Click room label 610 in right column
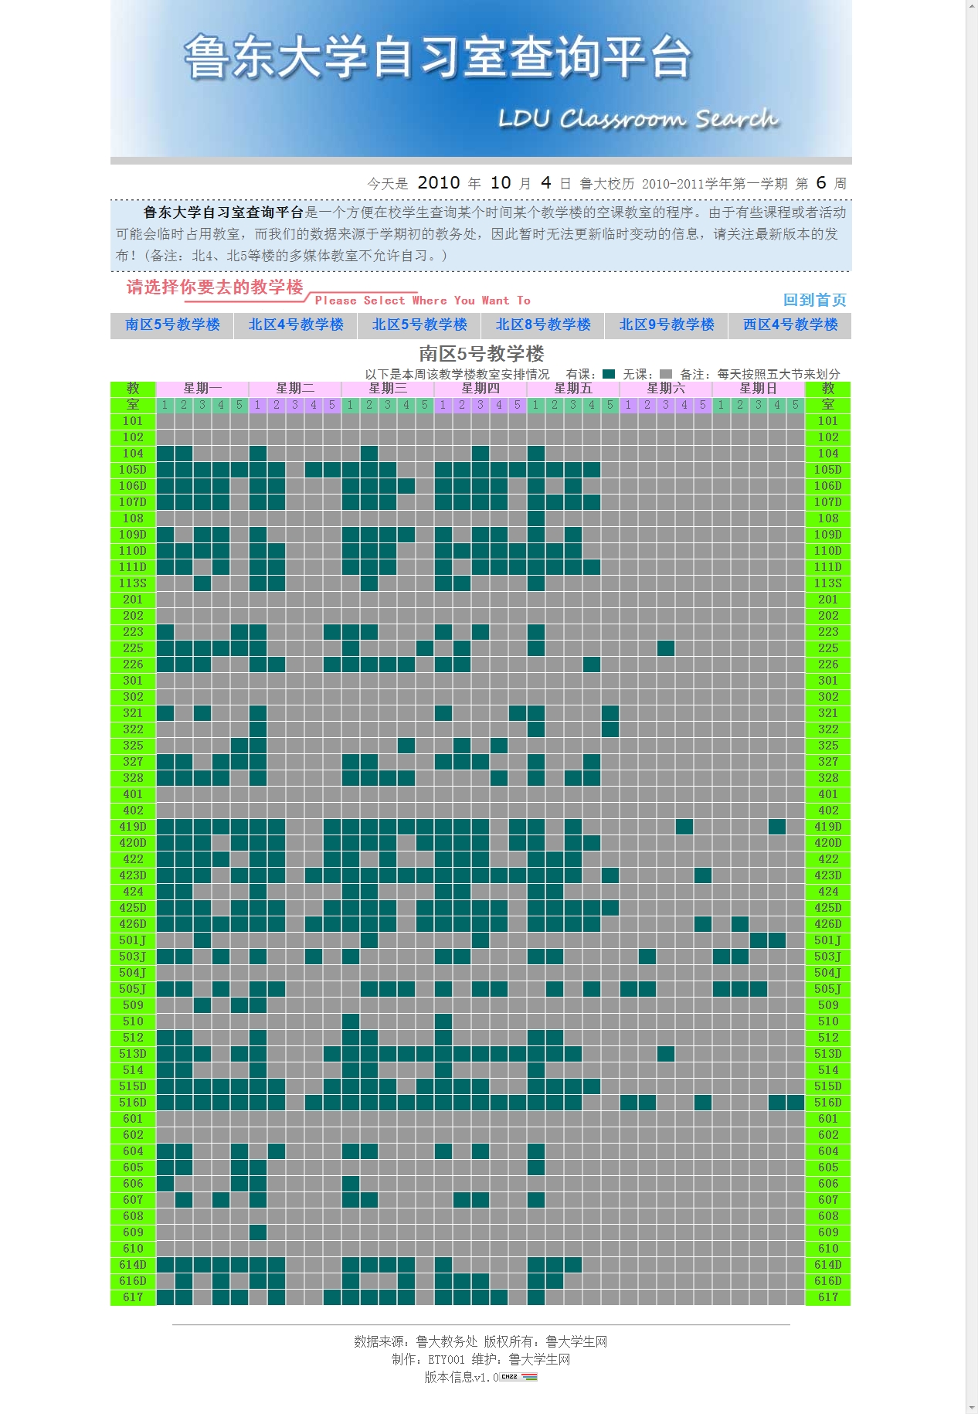Screen dimensions: 978x1414 [828, 1249]
